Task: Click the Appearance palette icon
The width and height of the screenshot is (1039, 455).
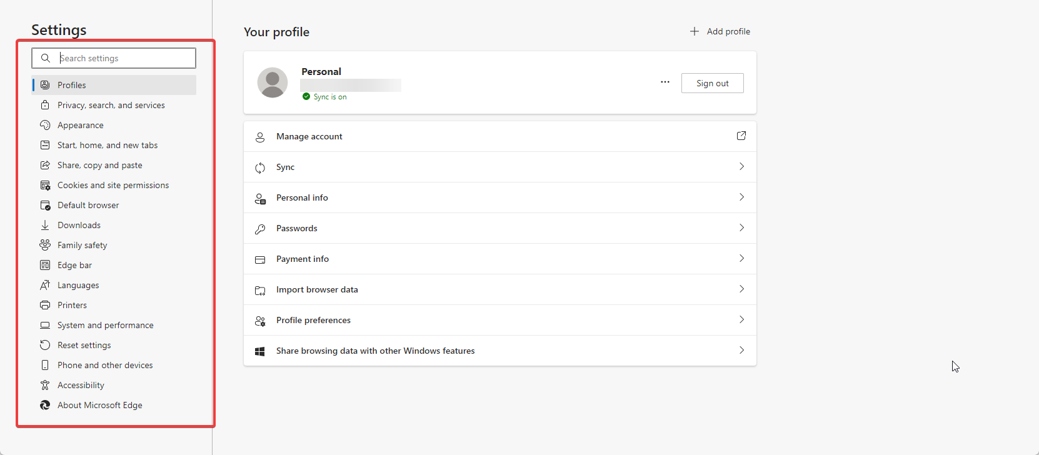Action: (45, 125)
